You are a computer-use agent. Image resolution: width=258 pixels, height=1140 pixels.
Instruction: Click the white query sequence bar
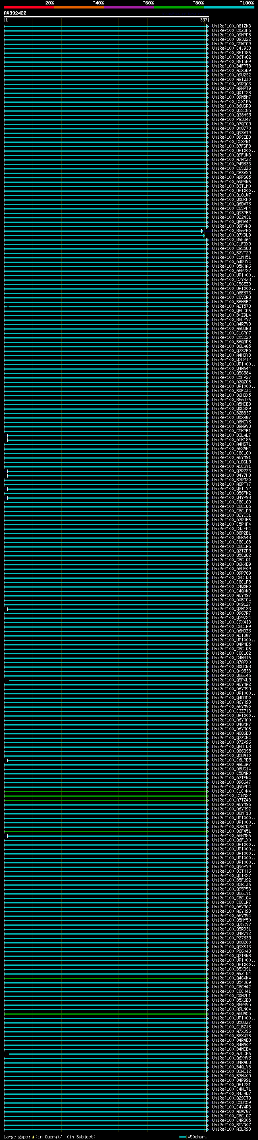pyautogui.click(x=106, y=16)
